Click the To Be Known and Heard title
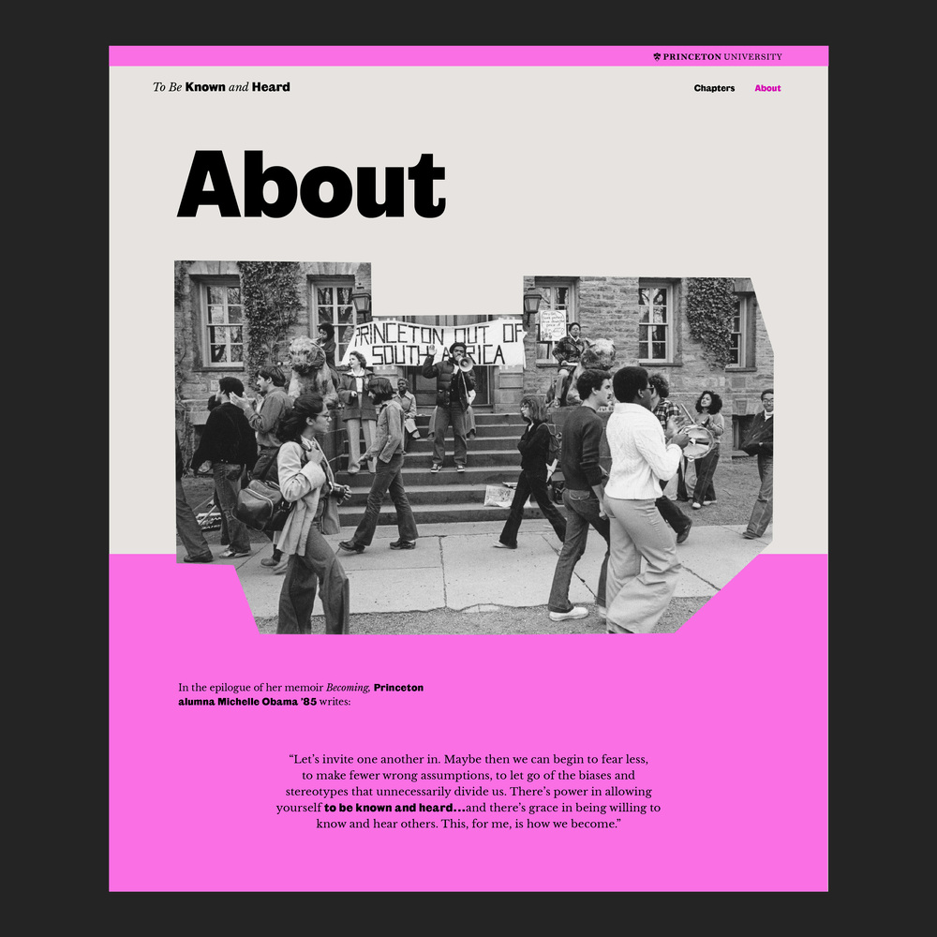937x937 pixels. click(x=221, y=87)
